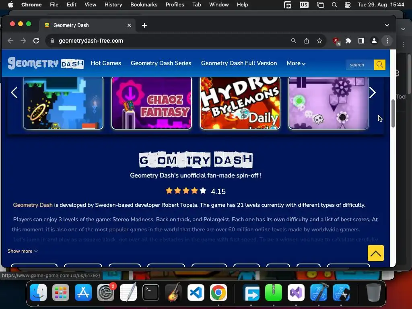Screen dimensions: 412x309
Task: Open App Store from the Dock
Action: point(83,293)
